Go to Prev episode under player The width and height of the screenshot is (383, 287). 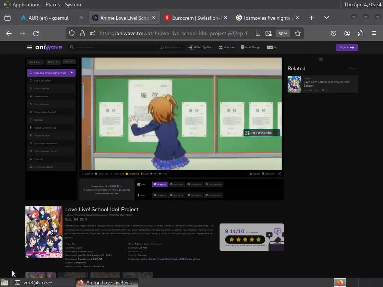click(154, 174)
